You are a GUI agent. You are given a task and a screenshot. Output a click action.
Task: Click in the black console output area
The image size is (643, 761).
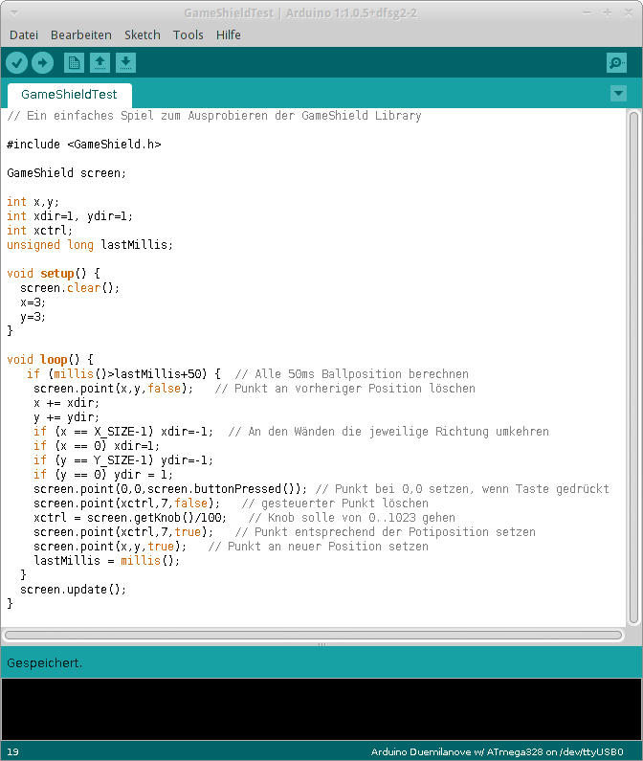pos(321,708)
